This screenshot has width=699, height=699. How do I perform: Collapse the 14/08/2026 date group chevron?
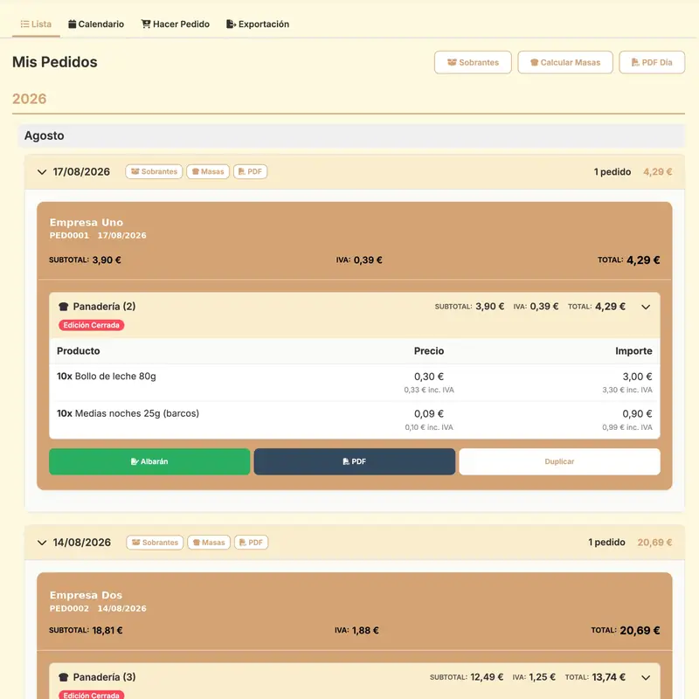tap(42, 543)
